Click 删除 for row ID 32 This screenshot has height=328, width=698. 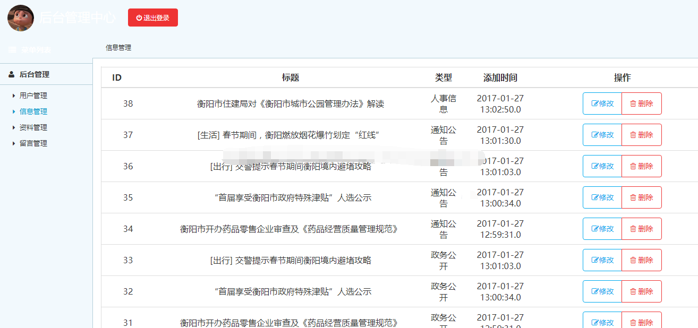coord(642,291)
